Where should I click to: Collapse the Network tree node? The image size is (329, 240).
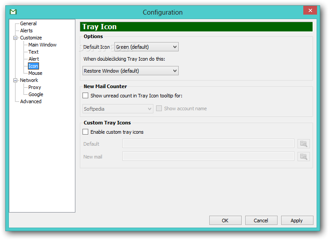(15, 80)
